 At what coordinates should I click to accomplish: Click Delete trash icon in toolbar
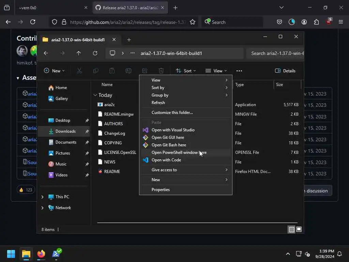161,71
